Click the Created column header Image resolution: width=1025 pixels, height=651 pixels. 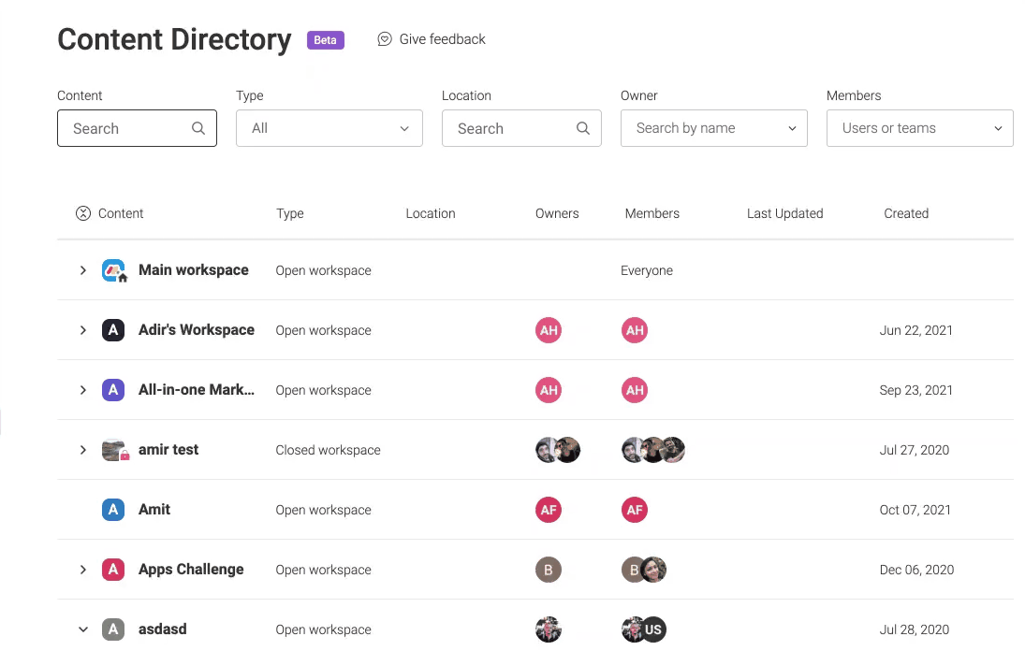pos(906,213)
